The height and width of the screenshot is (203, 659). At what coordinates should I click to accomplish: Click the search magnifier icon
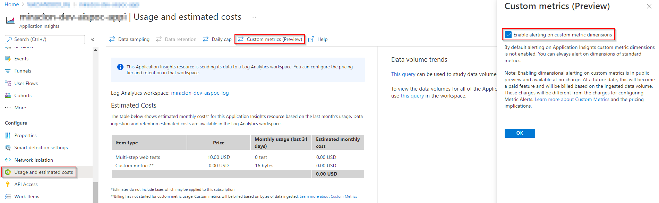pyautogui.click(x=10, y=39)
